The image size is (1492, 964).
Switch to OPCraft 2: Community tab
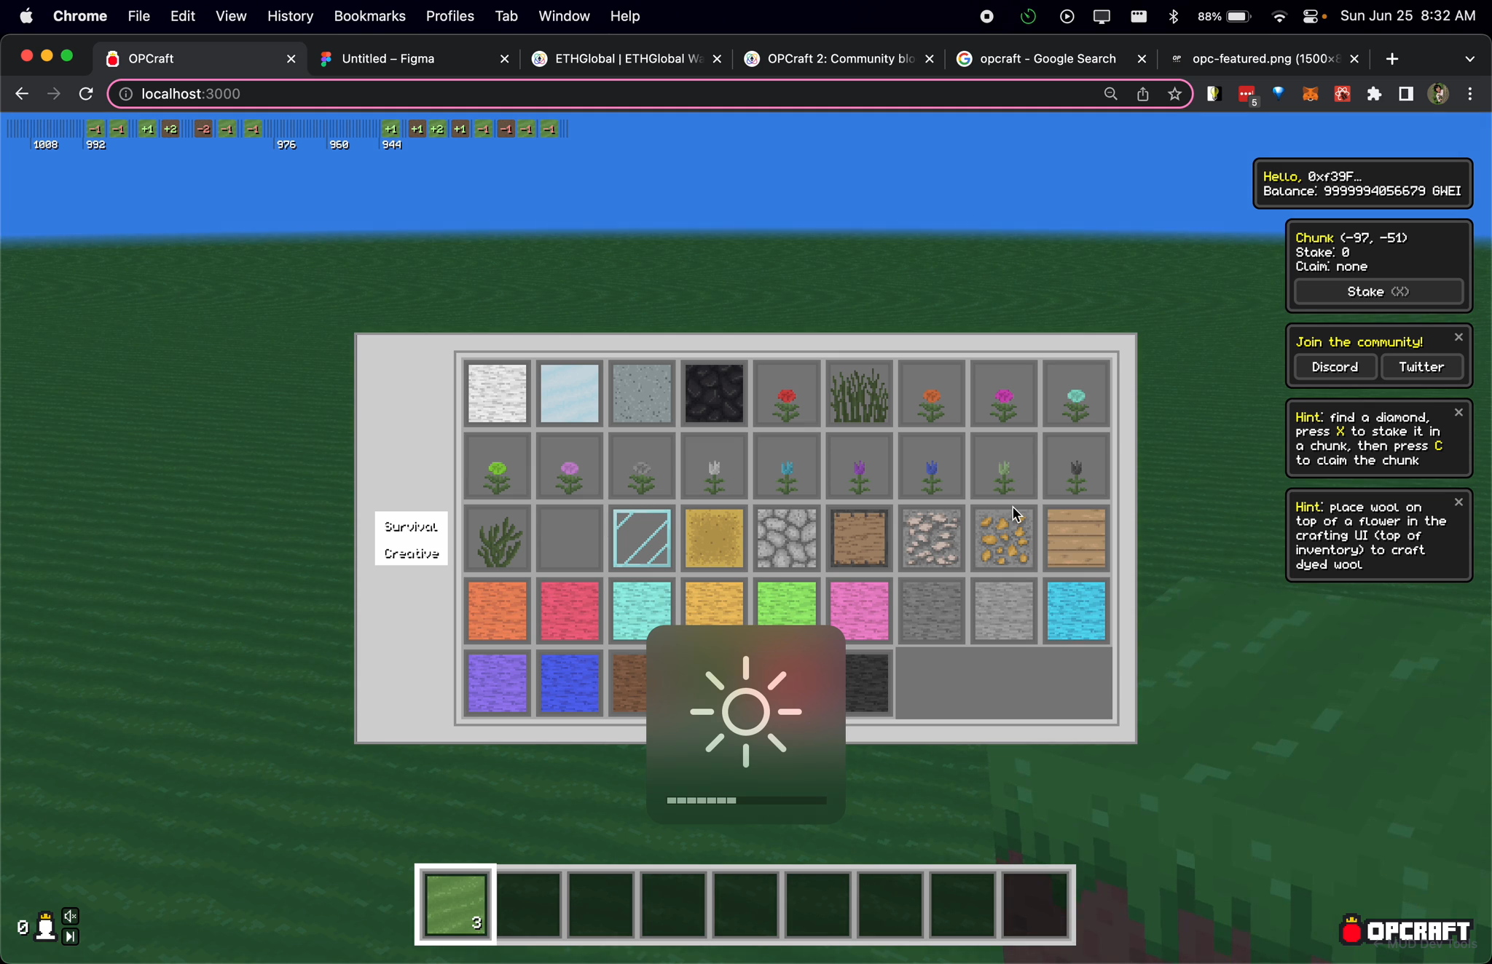(x=838, y=59)
